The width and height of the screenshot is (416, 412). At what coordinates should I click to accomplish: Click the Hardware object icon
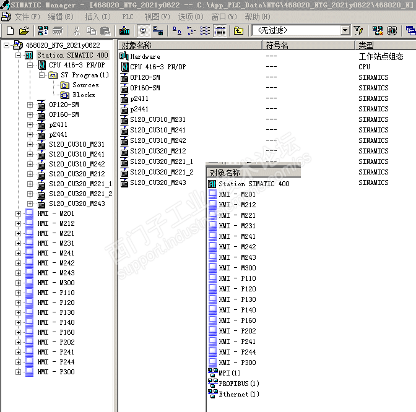point(124,56)
